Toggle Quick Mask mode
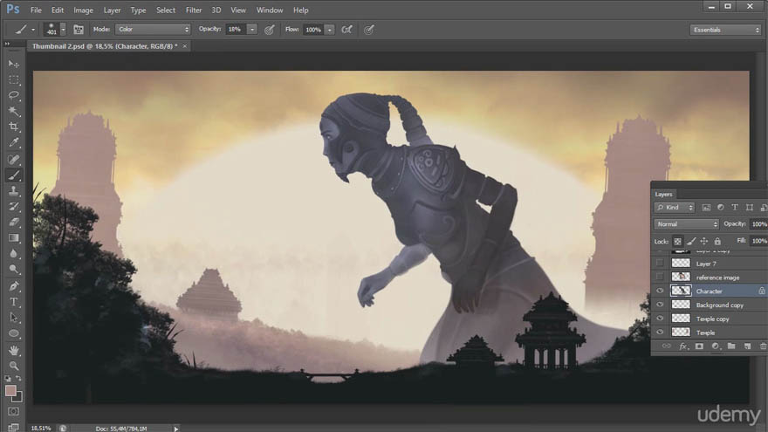 14,411
